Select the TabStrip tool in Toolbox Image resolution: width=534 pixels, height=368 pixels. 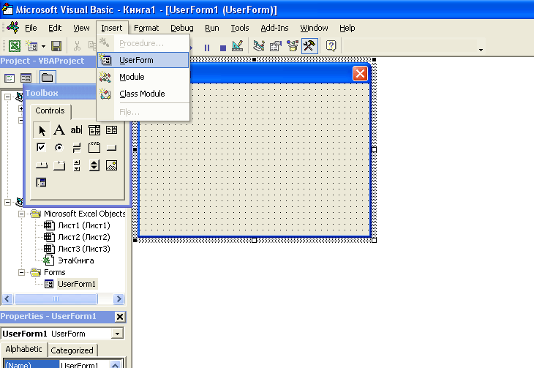[42, 165]
